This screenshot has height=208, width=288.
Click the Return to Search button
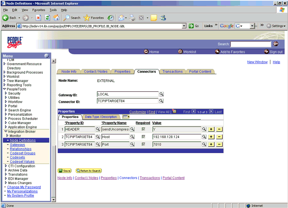coord(89,170)
